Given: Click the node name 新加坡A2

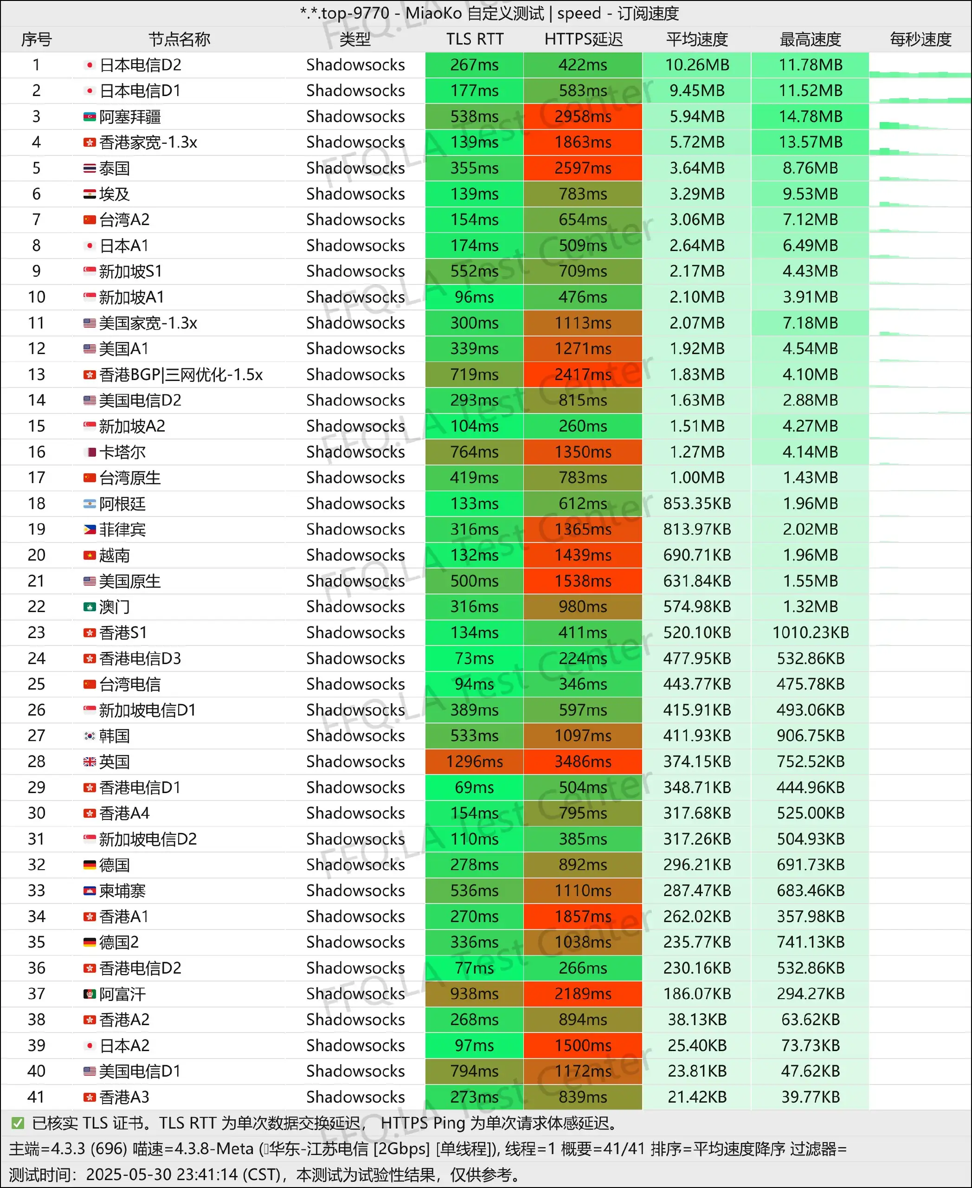Looking at the screenshot, I should [132, 426].
